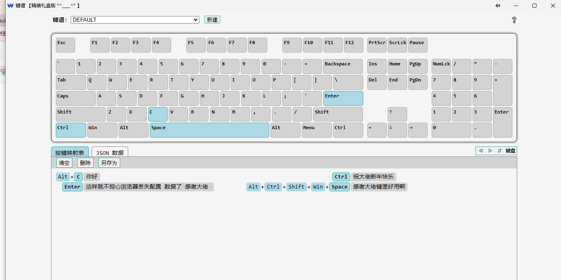Image resolution: width=561 pixels, height=280 pixels.
Task: Select the 按键映射表 tab
Action: (x=70, y=152)
